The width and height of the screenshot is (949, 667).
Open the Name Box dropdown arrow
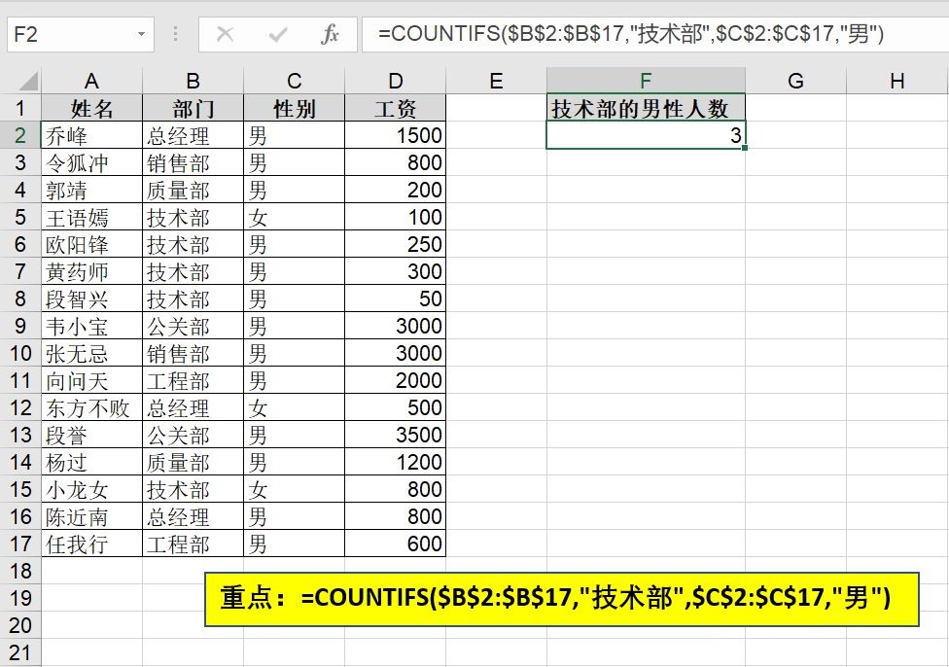[x=141, y=34]
